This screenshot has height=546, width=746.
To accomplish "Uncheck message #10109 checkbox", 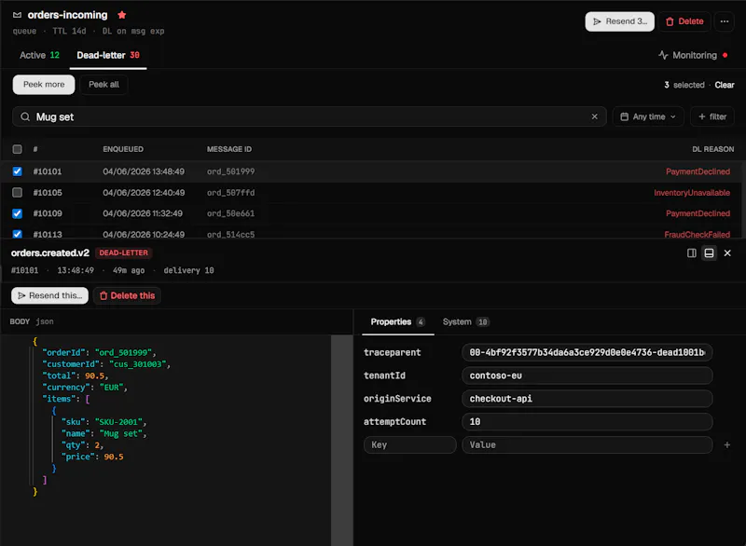I will point(17,213).
